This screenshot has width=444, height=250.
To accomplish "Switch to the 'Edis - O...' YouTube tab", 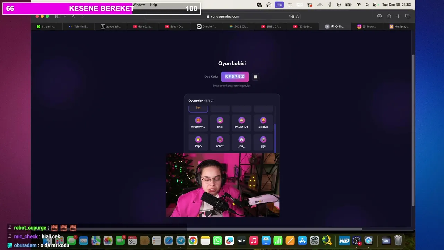I will (174, 27).
